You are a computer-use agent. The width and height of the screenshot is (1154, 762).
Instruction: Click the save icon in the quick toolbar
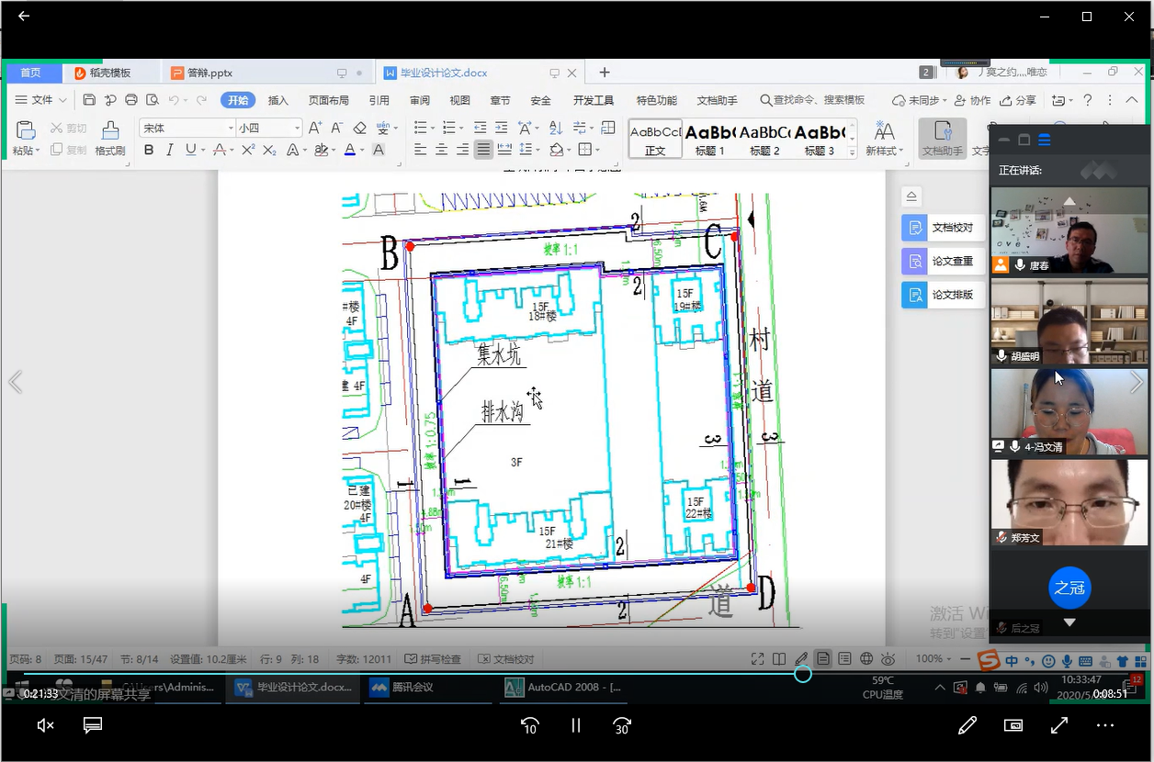tap(89, 100)
